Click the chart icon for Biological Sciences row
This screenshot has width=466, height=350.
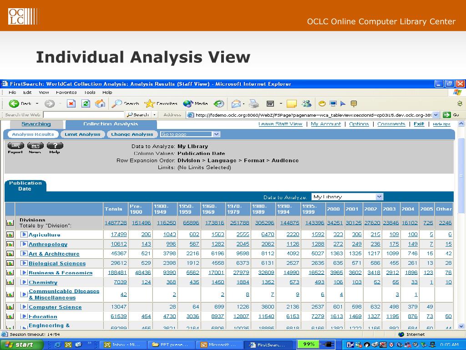10,263
